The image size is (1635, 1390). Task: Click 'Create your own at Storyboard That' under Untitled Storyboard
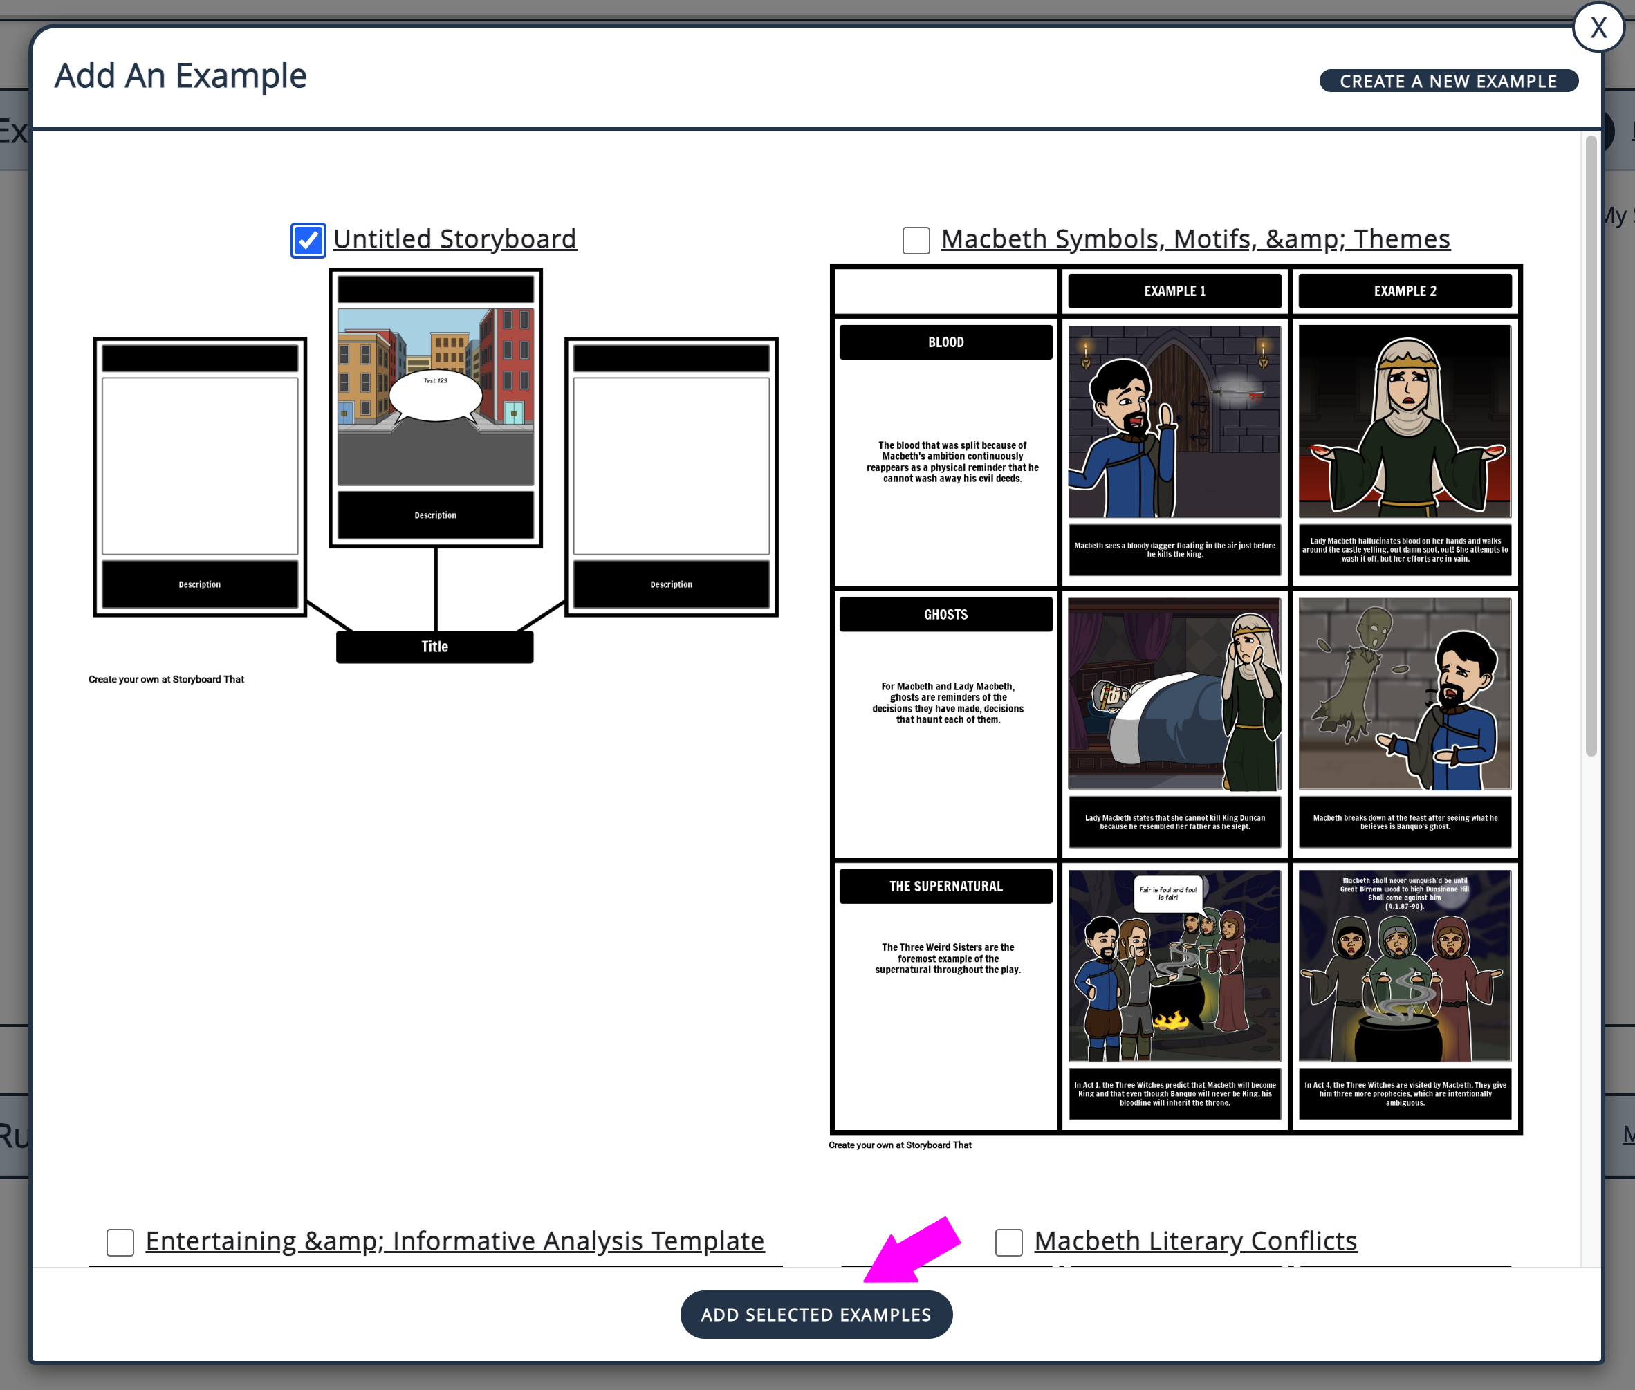(166, 679)
